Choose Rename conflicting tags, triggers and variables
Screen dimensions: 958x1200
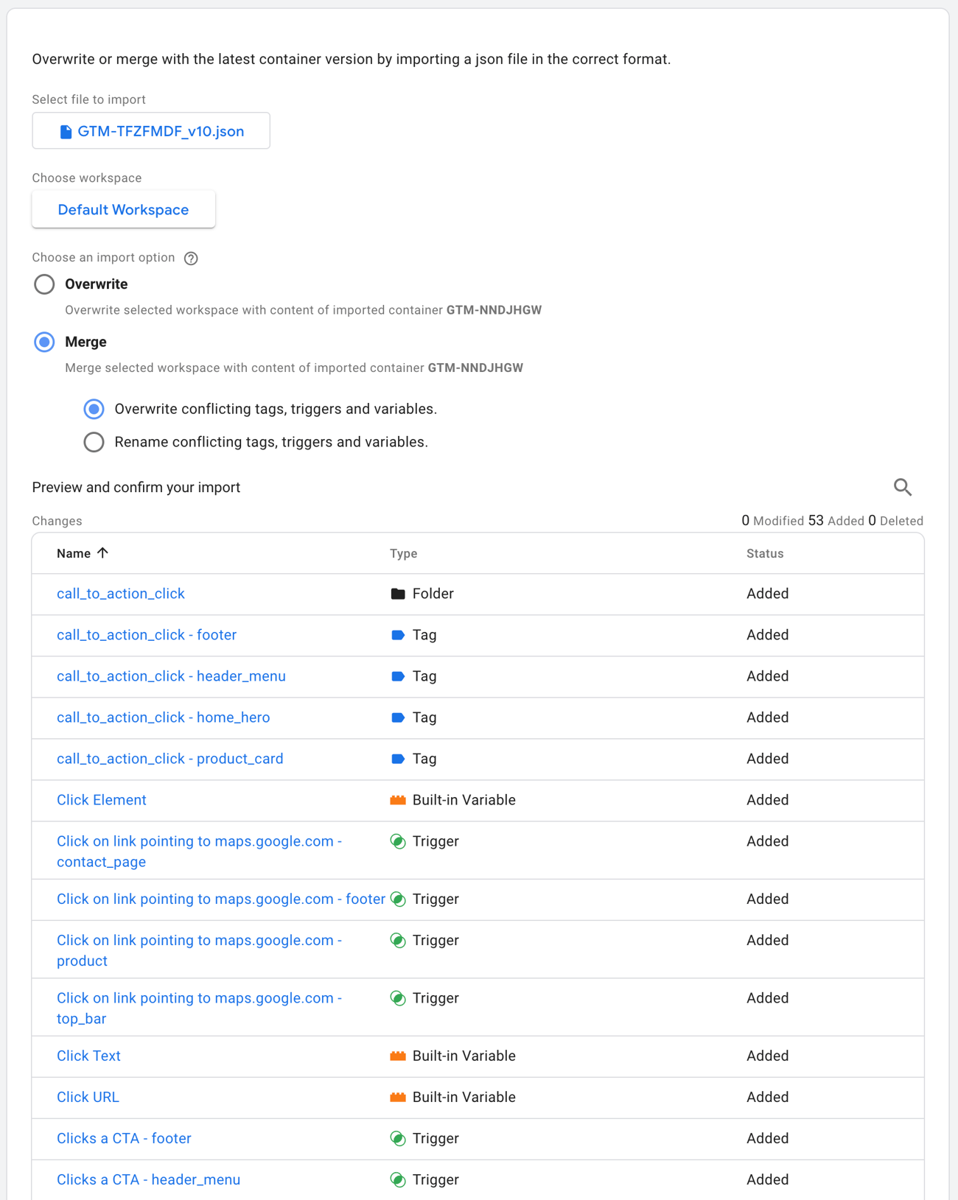94,442
